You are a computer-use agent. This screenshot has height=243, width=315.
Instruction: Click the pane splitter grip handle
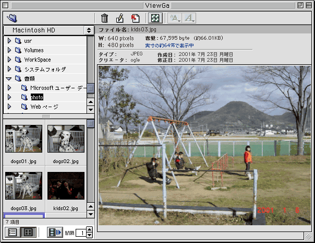coord(46,117)
